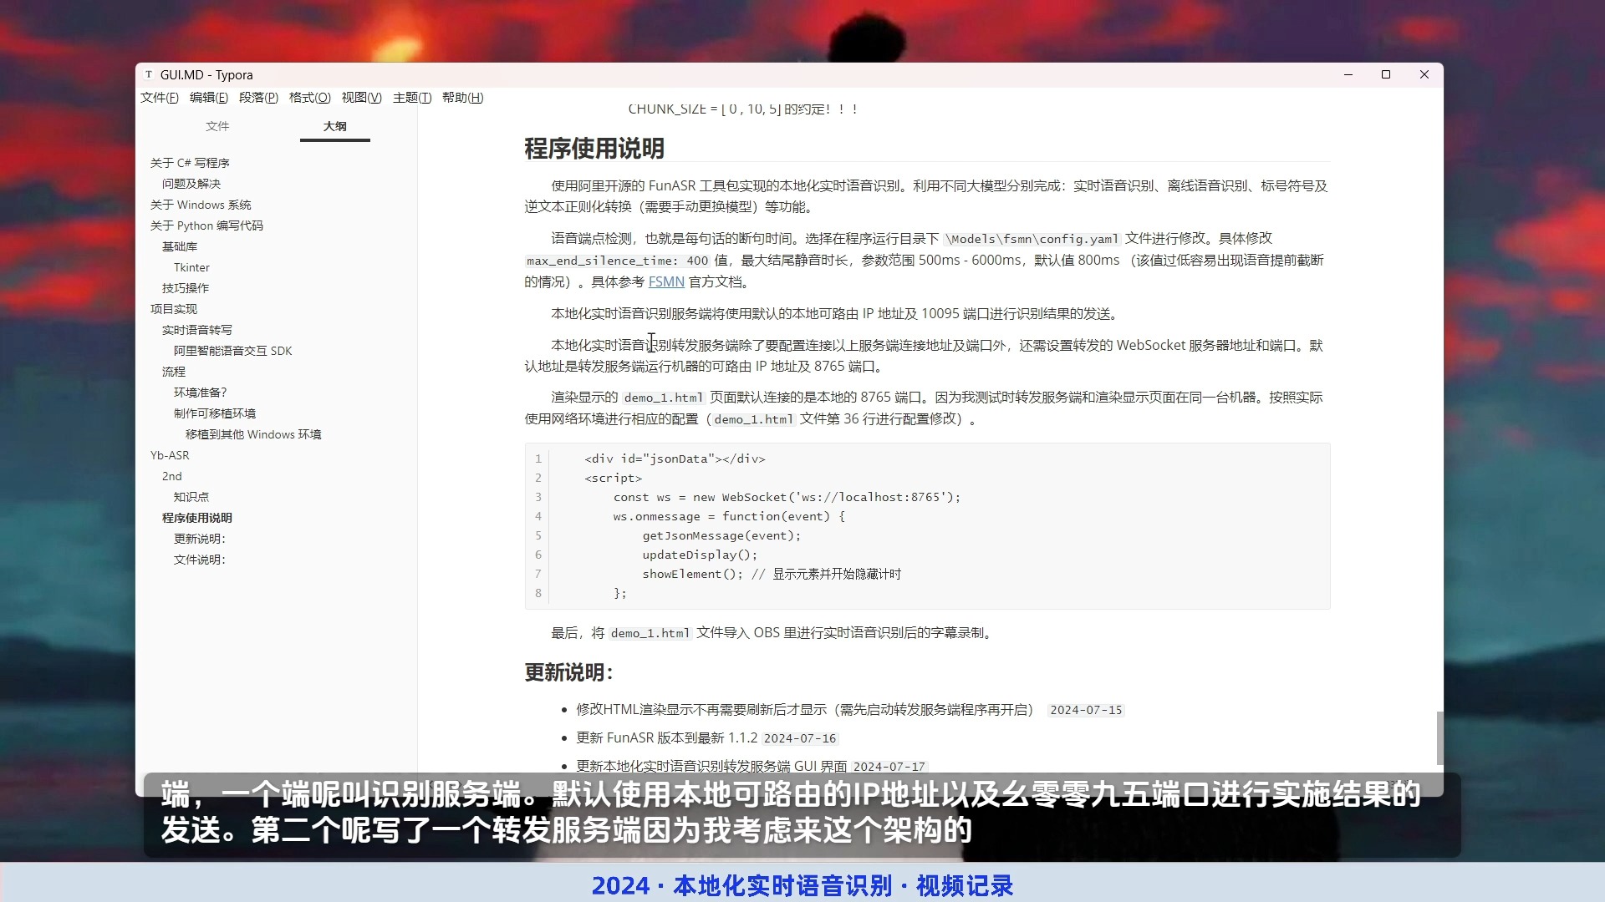Viewport: 1605px width, 902px height.
Task: Go to 实时语音转写 outline entry
Action: (x=197, y=330)
